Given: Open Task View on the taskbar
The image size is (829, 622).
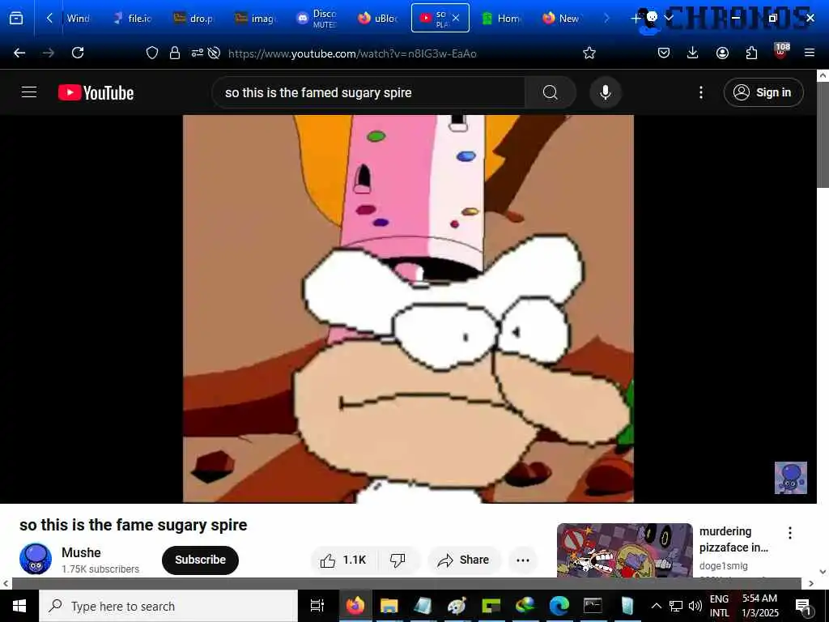Looking at the screenshot, I should point(317,606).
